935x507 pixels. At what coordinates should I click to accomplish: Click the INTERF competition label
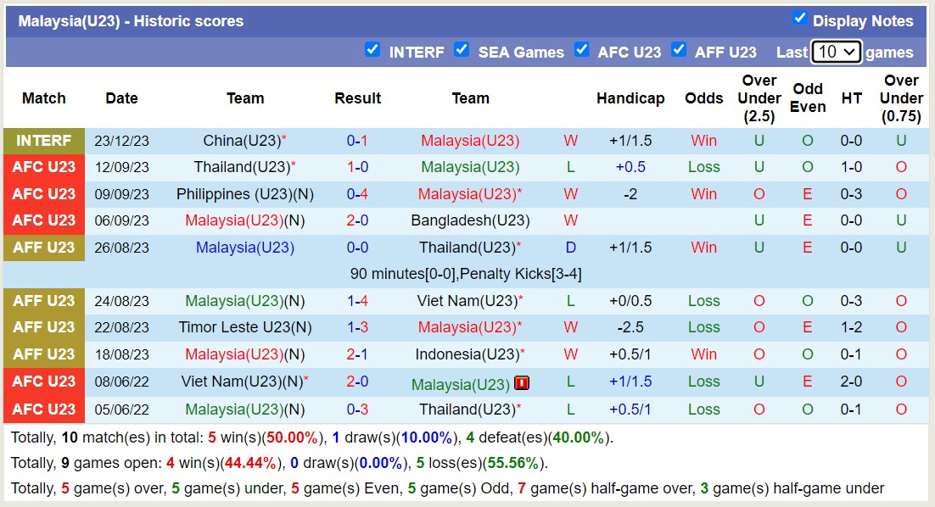click(x=44, y=141)
